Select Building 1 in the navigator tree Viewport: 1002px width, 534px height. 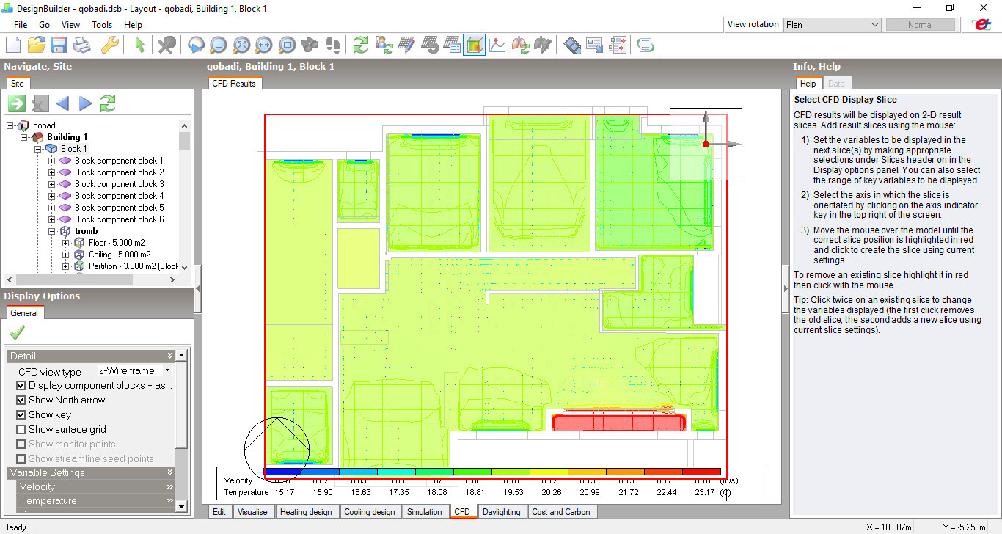67,137
